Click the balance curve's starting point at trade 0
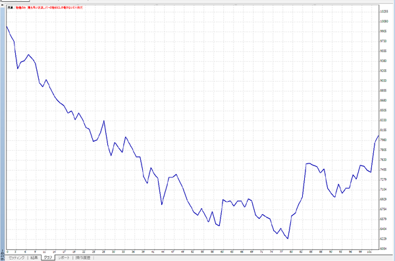Image resolution: width=395 pixels, height=261 pixels. (7, 26)
